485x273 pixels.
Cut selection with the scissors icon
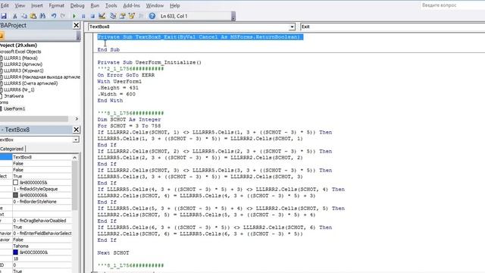(x=14, y=16)
